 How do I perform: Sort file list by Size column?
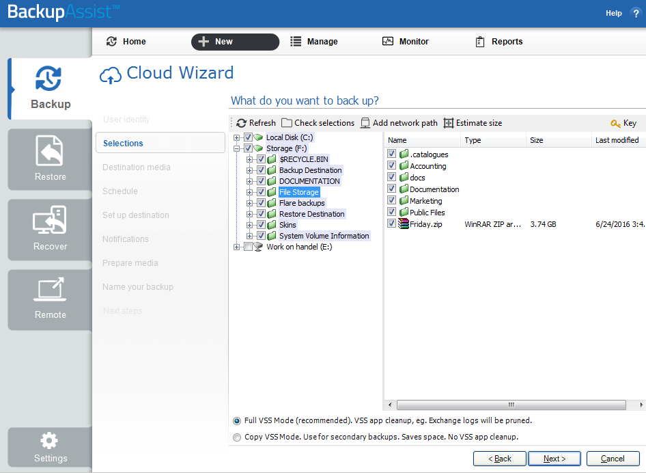point(559,140)
